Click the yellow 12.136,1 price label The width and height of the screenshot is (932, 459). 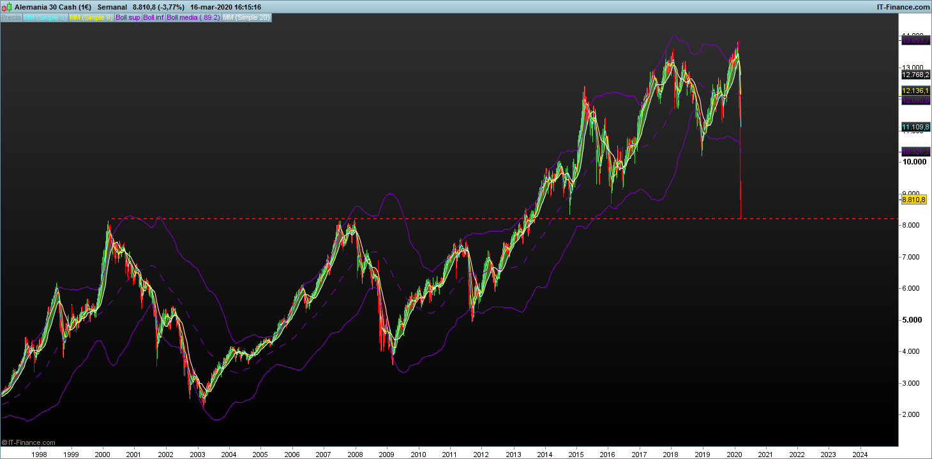(915, 91)
